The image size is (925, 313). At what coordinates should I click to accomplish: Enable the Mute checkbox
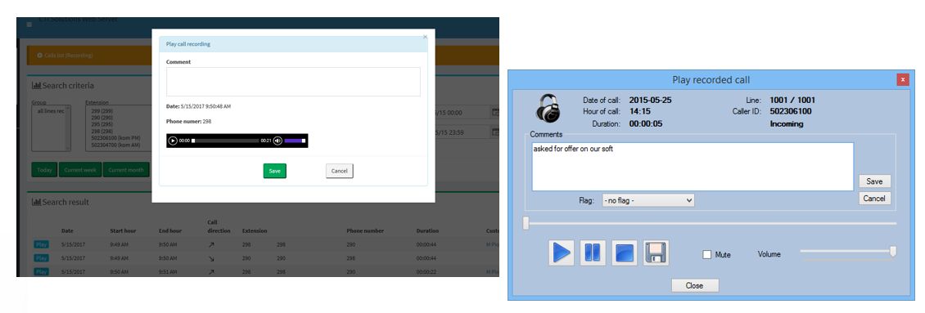706,255
